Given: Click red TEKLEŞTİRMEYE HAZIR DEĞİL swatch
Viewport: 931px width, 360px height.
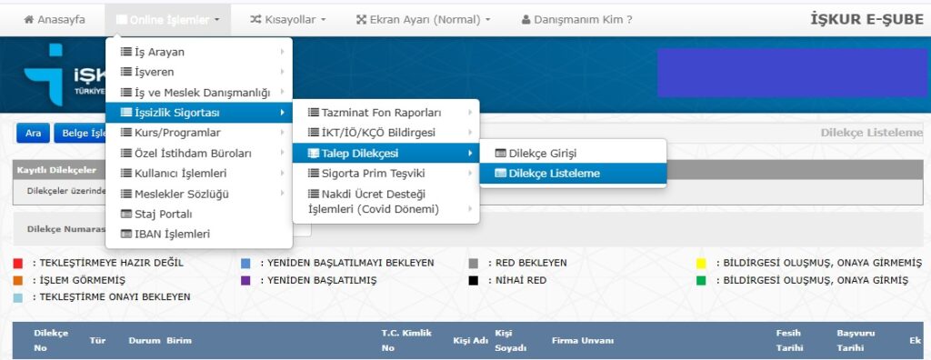Looking at the screenshot, I should [18, 263].
